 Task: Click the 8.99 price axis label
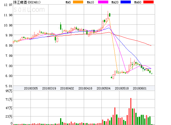[9, 45]
